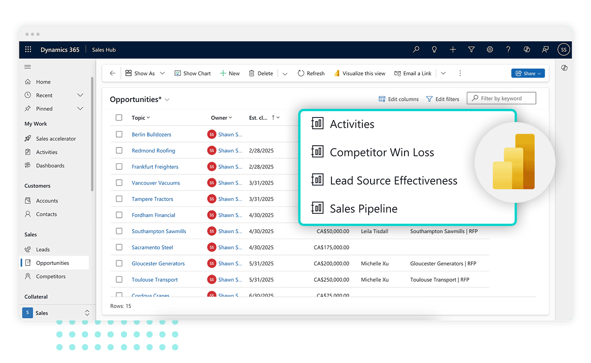Open the settings gear icon
The image size is (591, 363).
pyautogui.click(x=490, y=49)
